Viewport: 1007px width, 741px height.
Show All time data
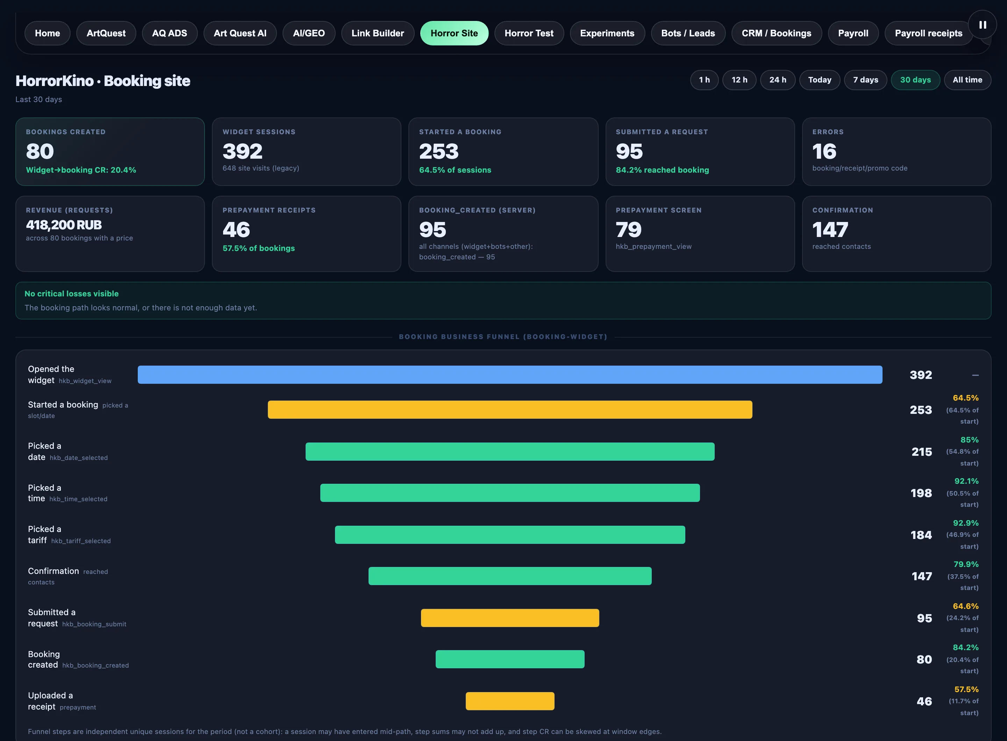pos(967,80)
